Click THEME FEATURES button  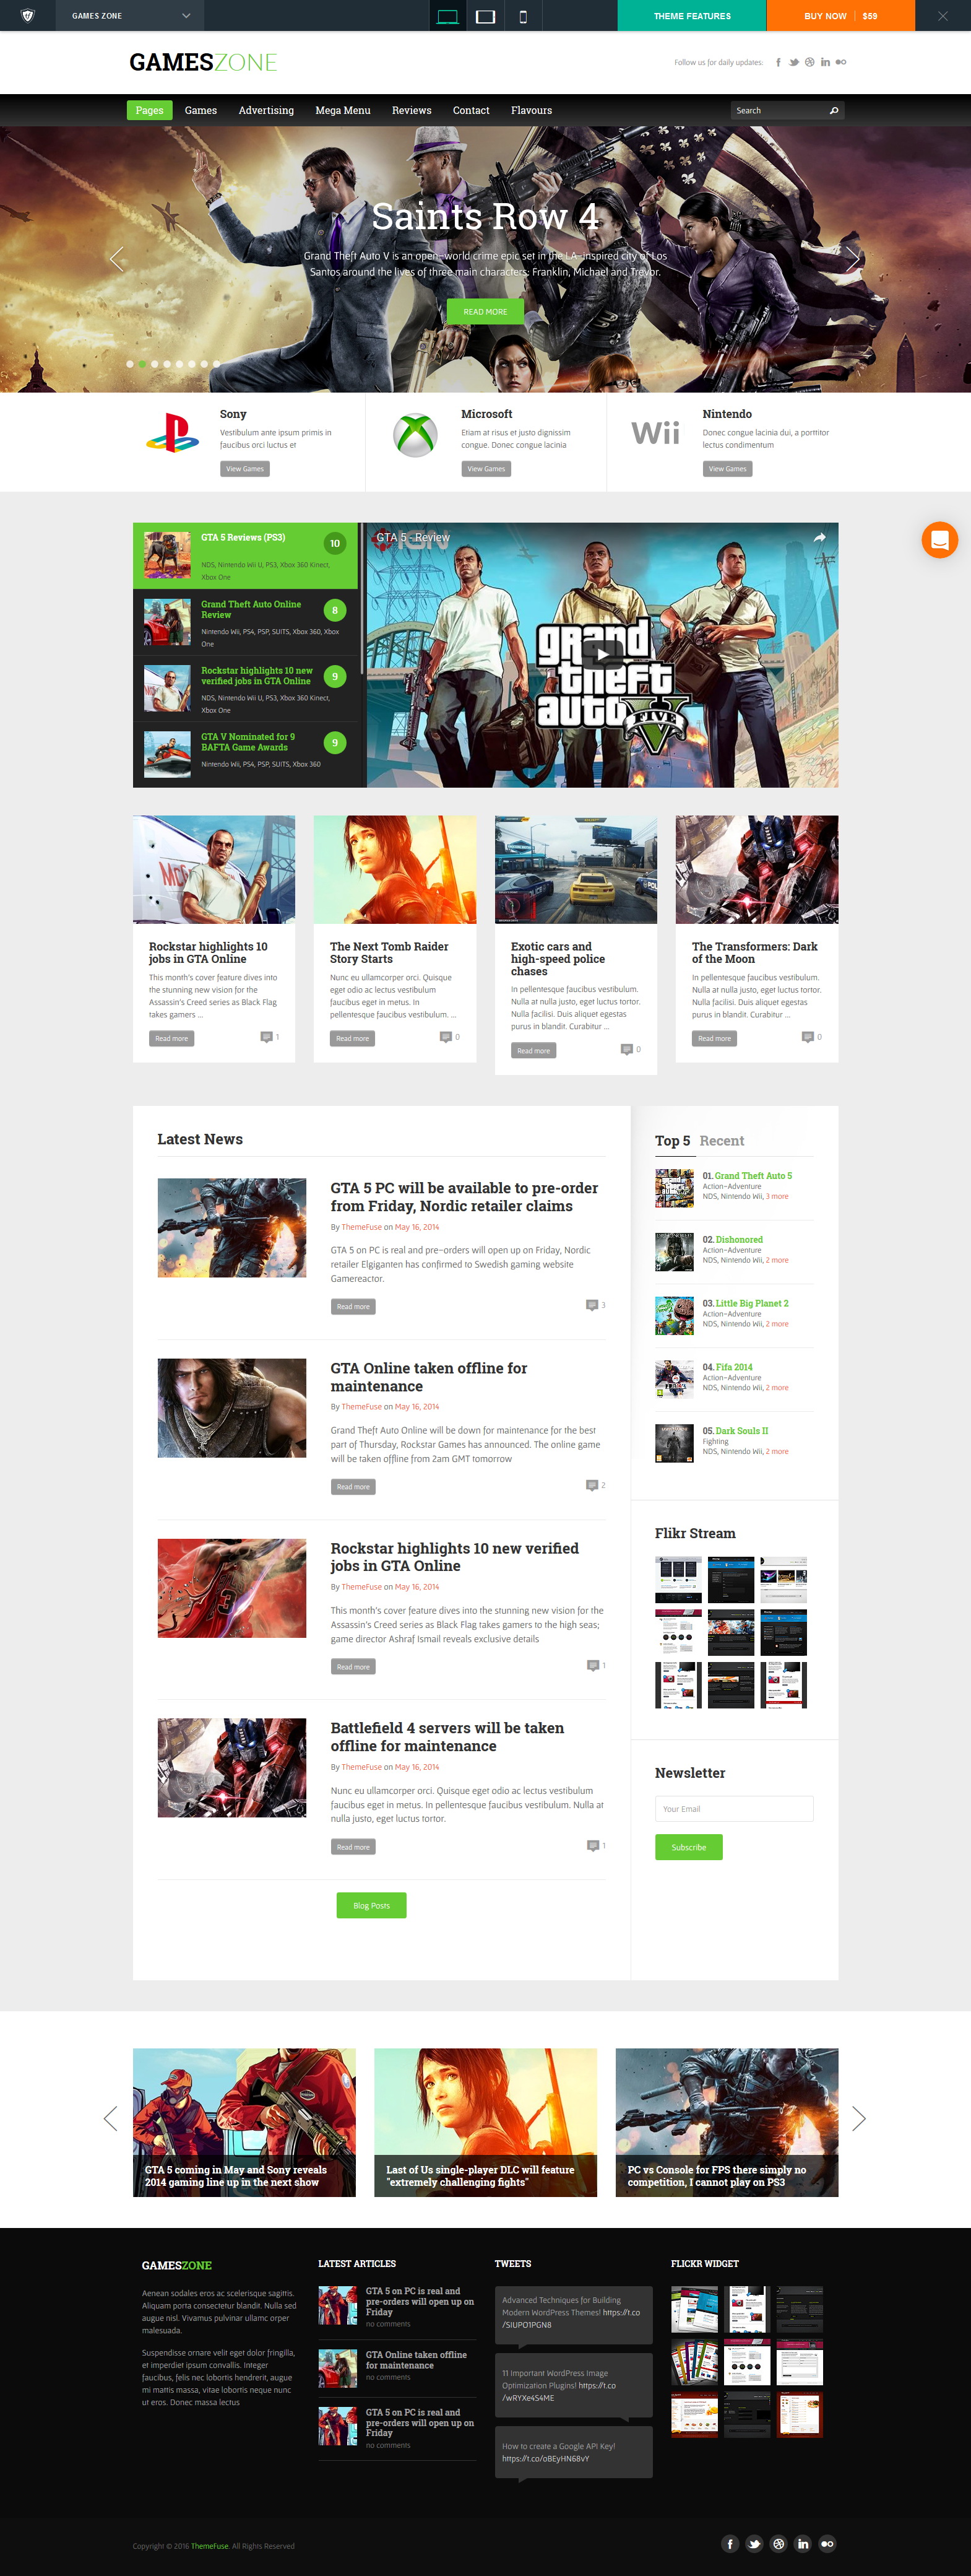693,16
